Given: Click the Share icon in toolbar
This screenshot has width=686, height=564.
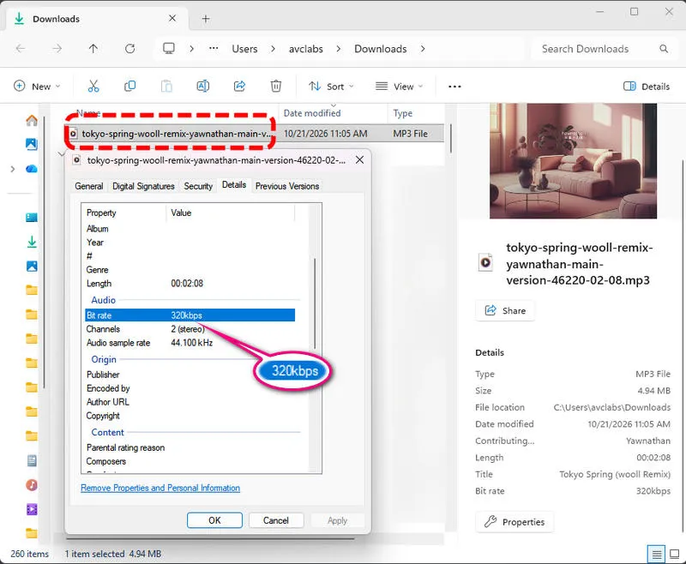Looking at the screenshot, I should click(x=239, y=86).
